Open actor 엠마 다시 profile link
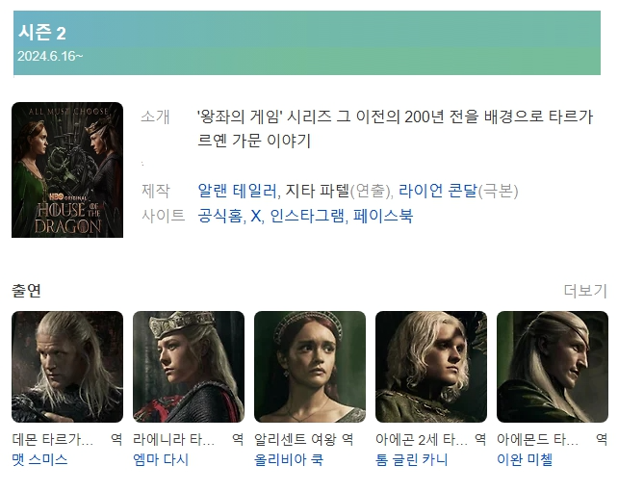Image resolution: width=644 pixels, height=492 pixels. 161,459
